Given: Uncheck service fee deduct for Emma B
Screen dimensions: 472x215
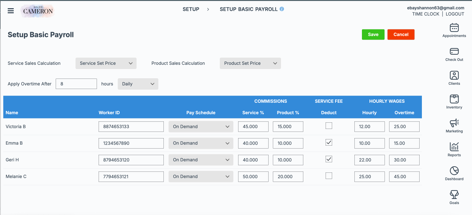Looking at the screenshot, I should point(329,143).
